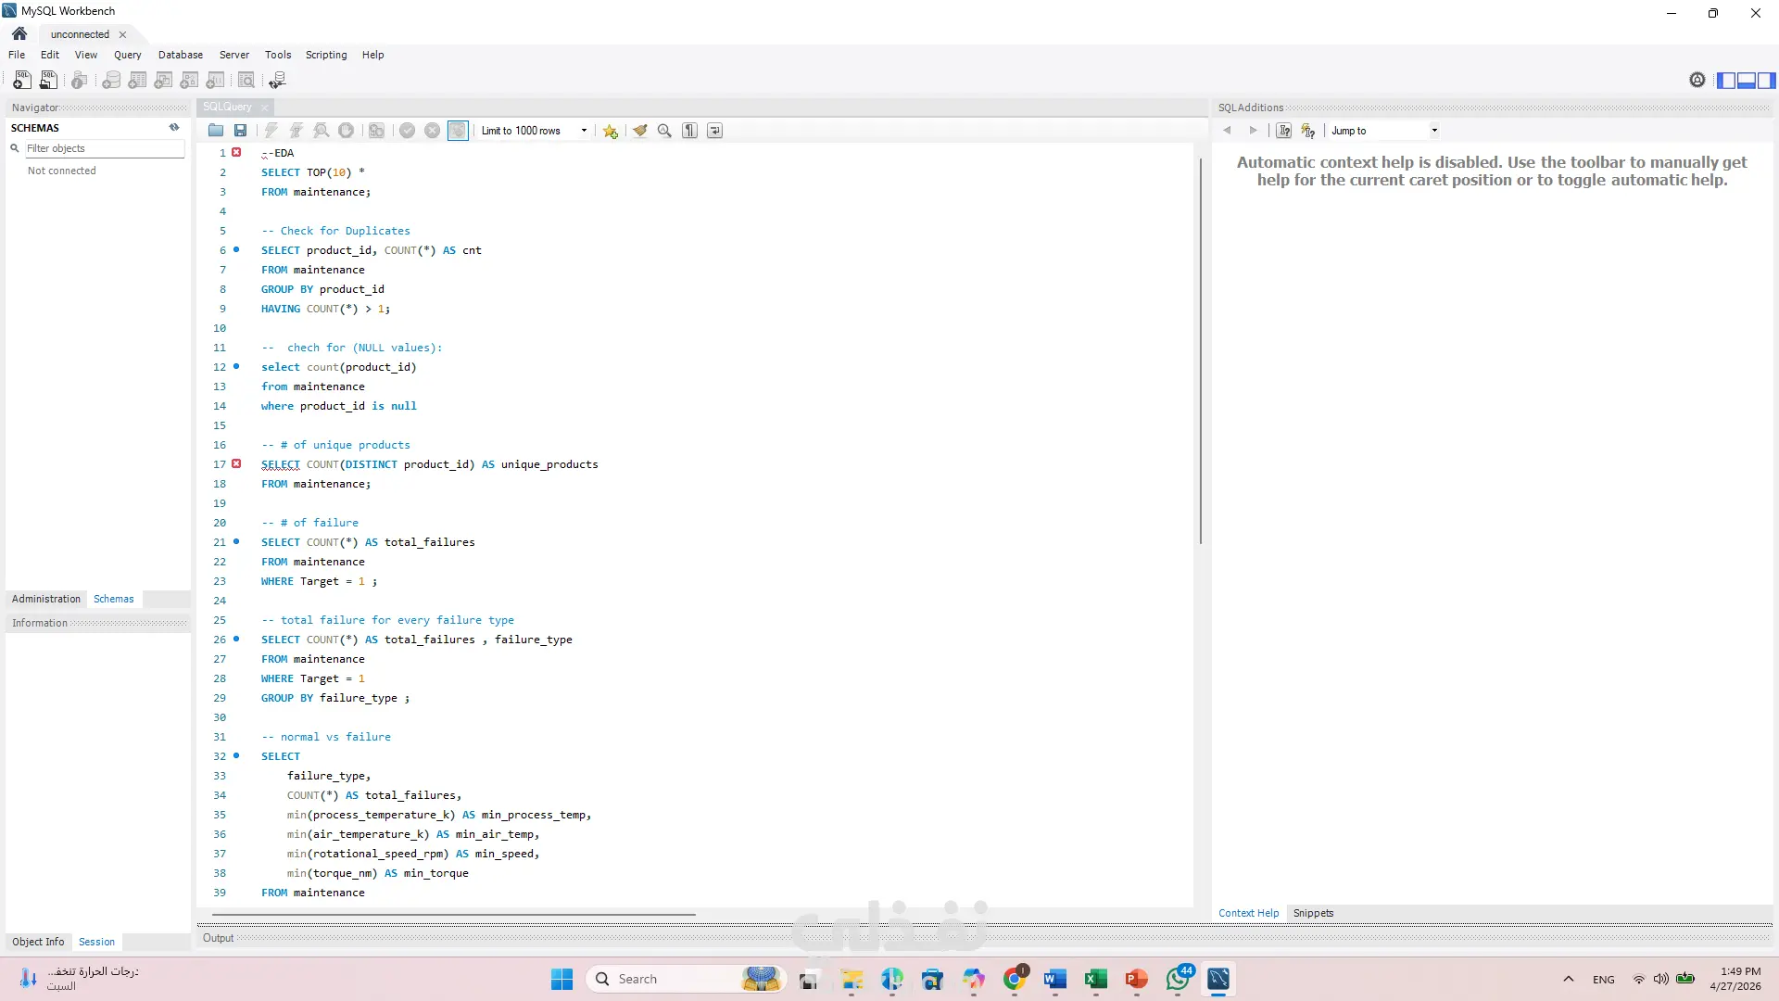Select the Object Info tab
Image resolution: width=1779 pixels, height=1001 pixels.
[x=38, y=942]
